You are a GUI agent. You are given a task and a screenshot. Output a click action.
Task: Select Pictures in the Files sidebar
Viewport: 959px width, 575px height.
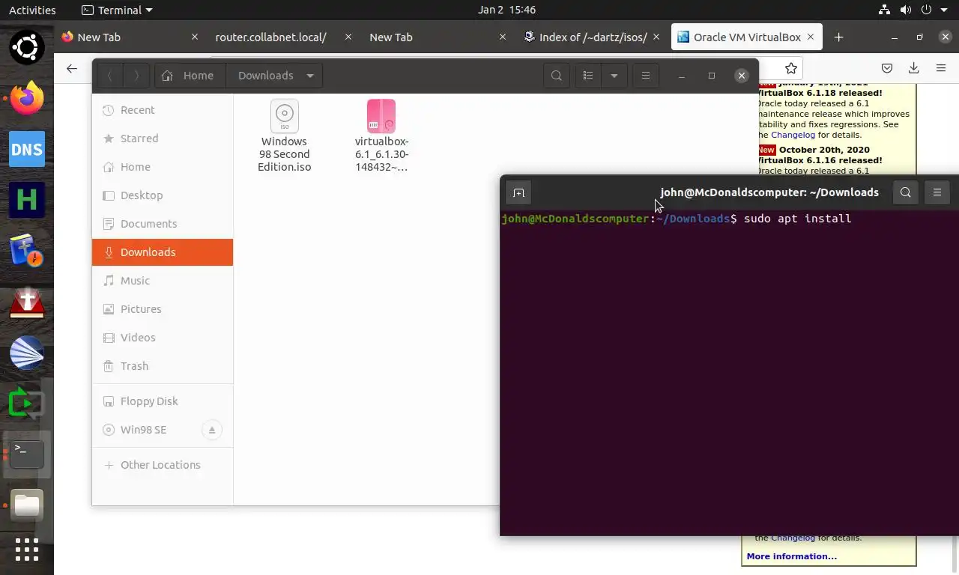[163, 309]
